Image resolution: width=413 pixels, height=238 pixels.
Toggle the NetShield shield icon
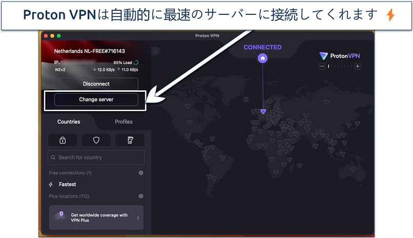(96, 140)
